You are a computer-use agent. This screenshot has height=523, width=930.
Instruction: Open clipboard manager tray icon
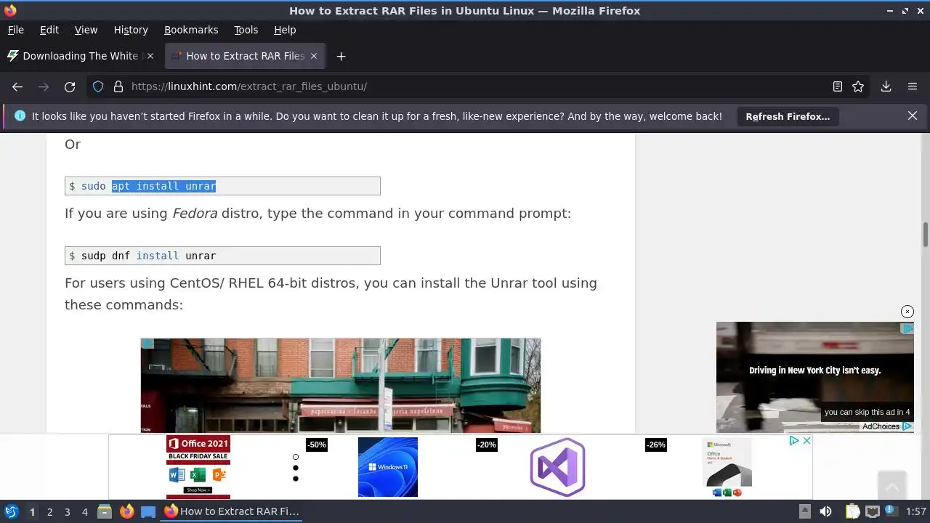[852, 511]
